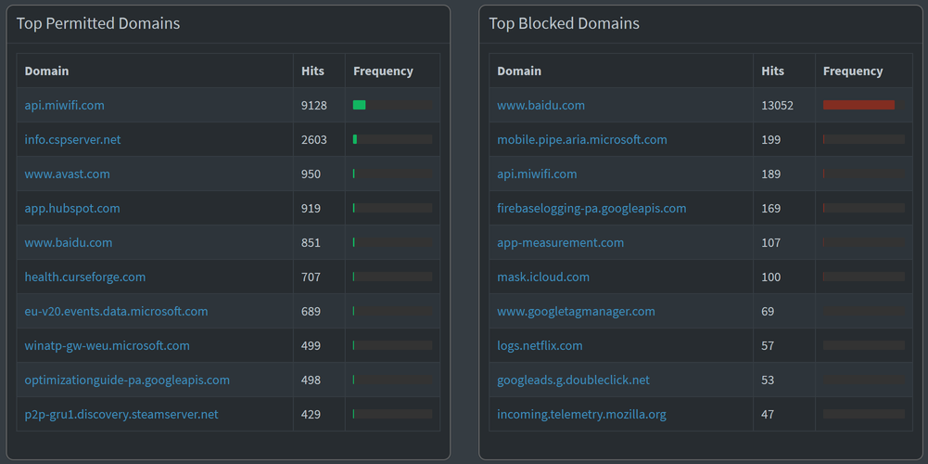Screen dimensions: 928x464
Task: Click the info.cspserver.net domain link
Action: click(72, 140)
